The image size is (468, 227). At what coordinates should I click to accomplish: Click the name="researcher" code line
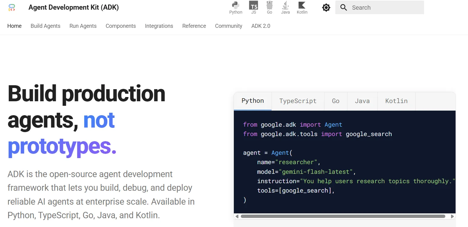pyautogui.click(x=289, y=162)
